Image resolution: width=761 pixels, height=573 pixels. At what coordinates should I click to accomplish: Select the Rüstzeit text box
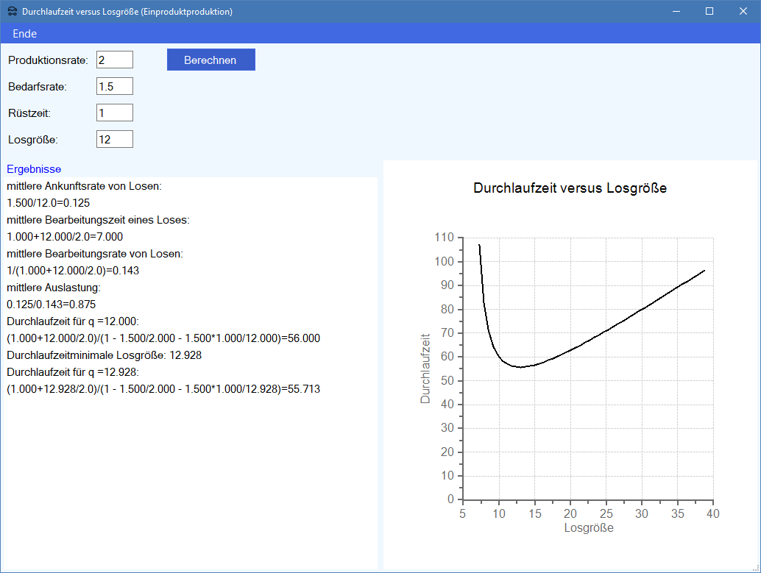coord(114,113)
